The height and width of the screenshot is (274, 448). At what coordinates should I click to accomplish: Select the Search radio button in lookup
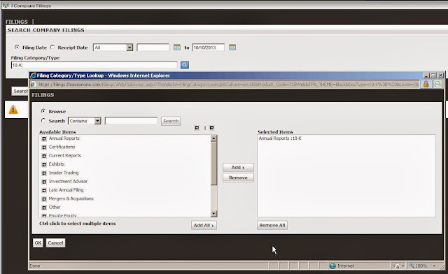tap(43, 121)
